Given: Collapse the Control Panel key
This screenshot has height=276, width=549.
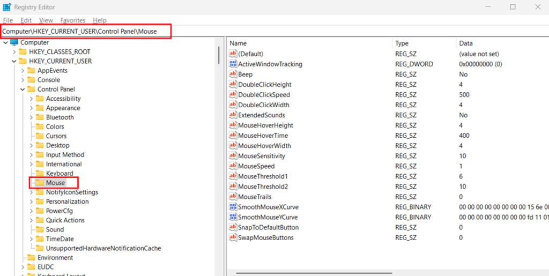Looking at the screenshot, I should (23, 89).
